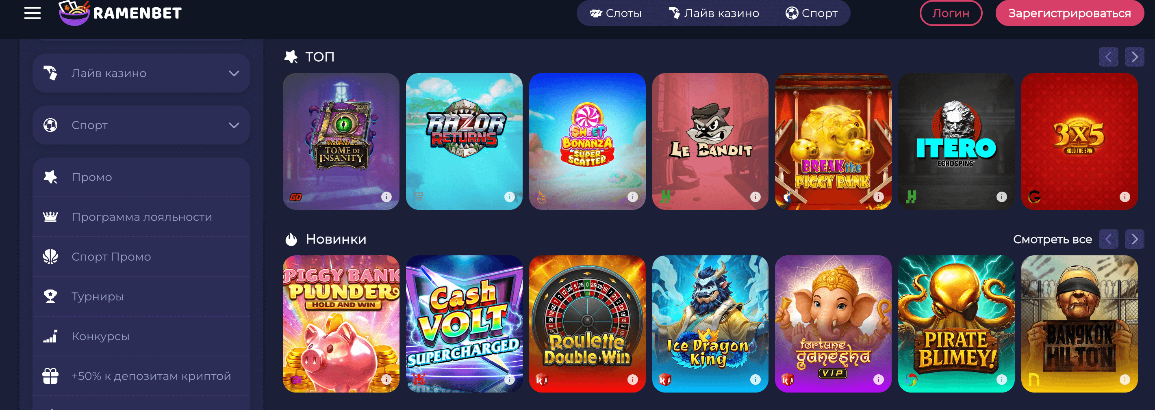Go to next page of ТОП games

pos(1134,57)
